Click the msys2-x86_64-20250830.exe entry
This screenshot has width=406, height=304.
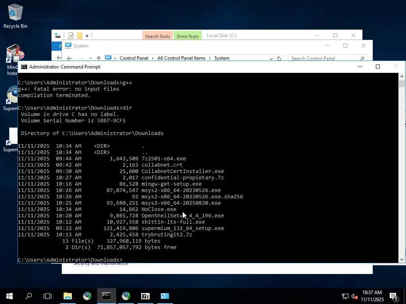(181, 203)
